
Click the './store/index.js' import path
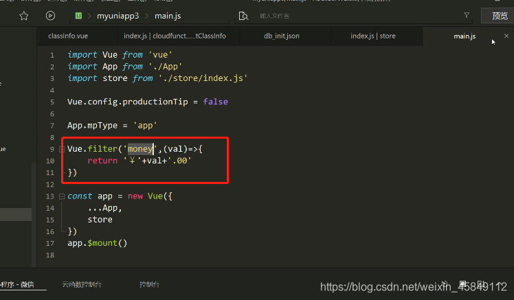[x=203, y=78]
